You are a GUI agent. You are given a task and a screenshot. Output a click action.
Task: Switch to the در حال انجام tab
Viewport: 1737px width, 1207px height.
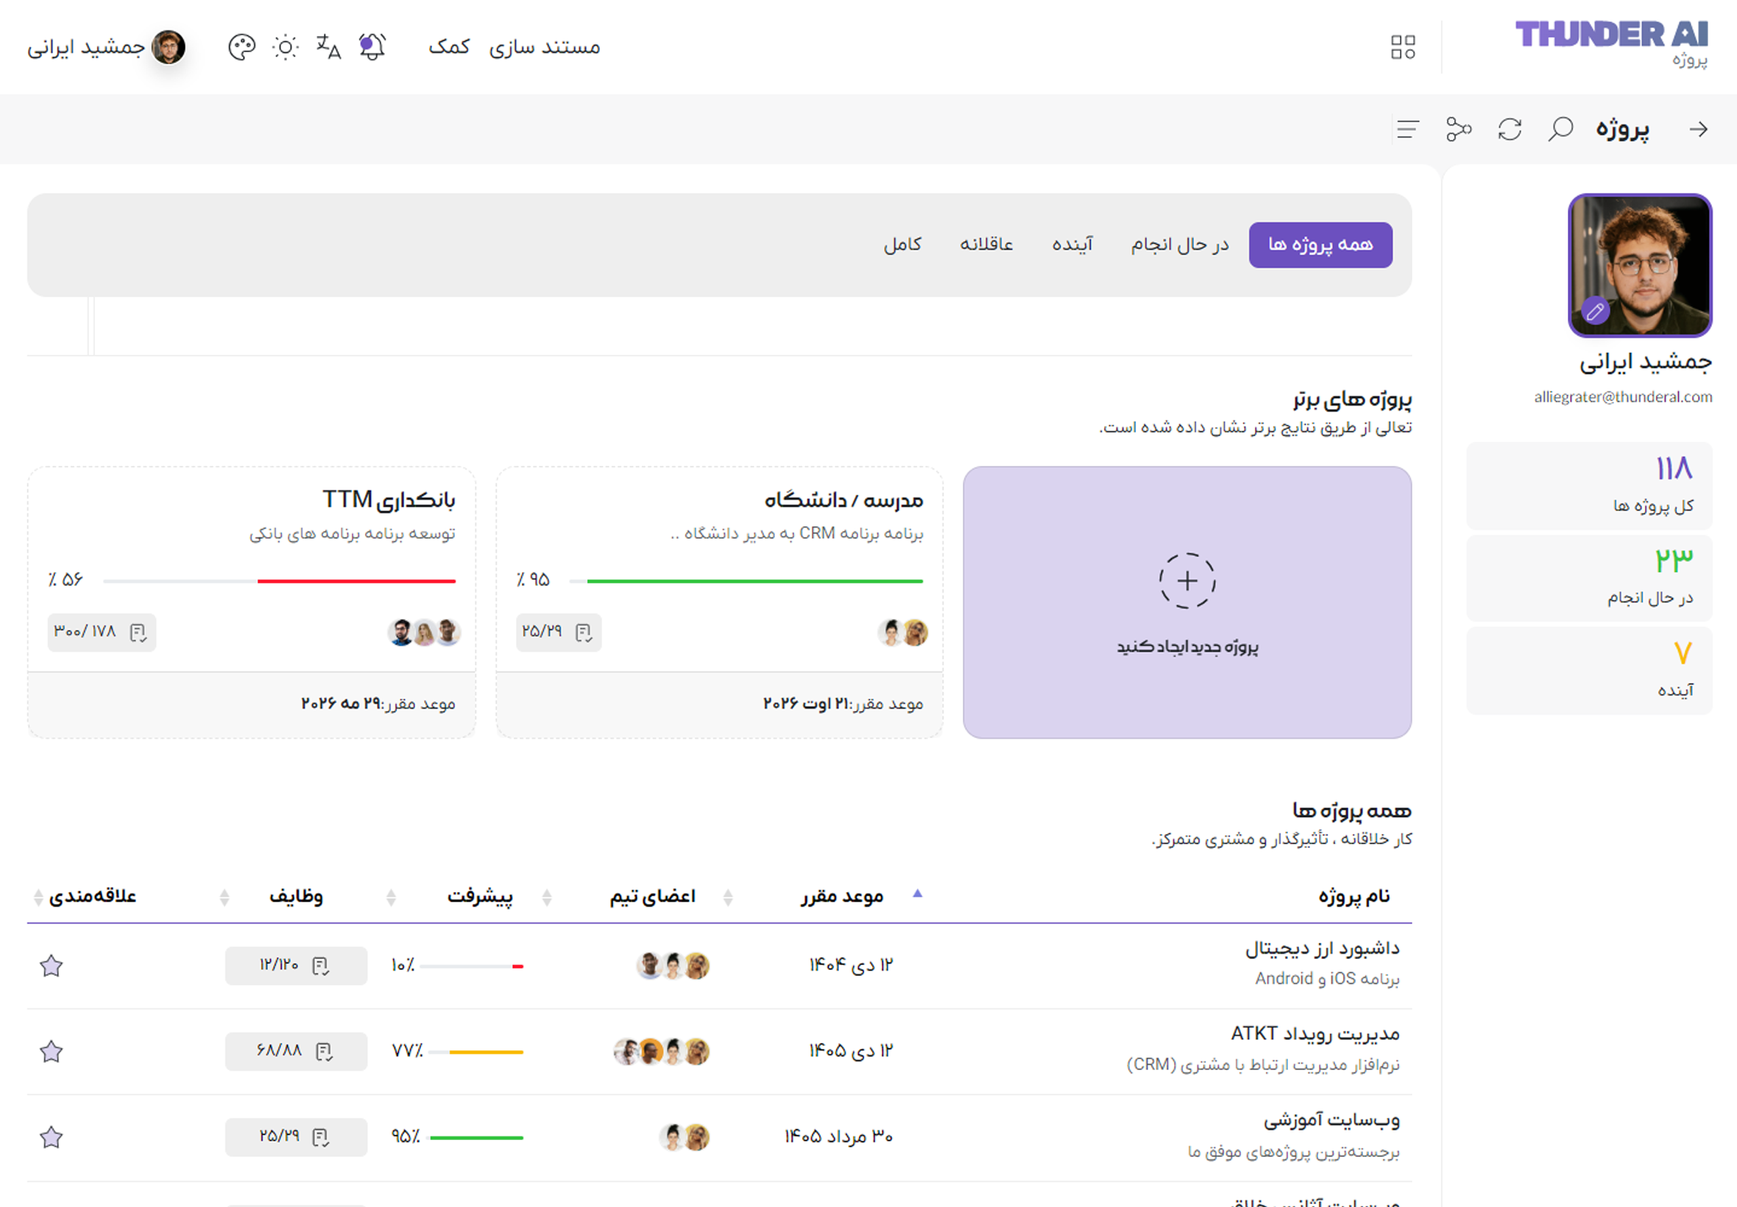1180,245
